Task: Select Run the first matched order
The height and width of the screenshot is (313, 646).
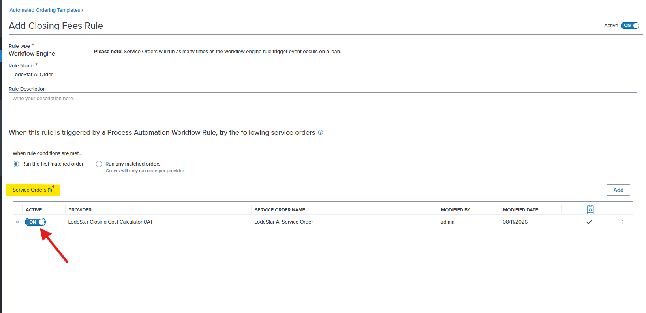Action: coord(16,164)
